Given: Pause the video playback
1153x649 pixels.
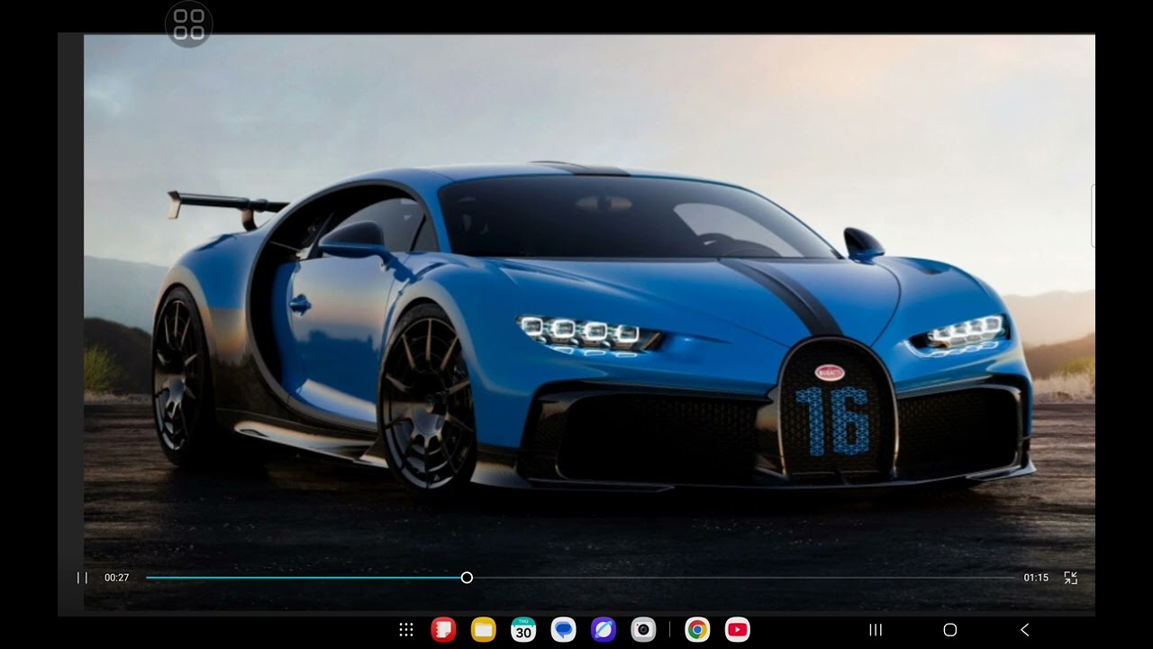Looking at the screenshot, I should pyautogui.click(x=82, y=578).
